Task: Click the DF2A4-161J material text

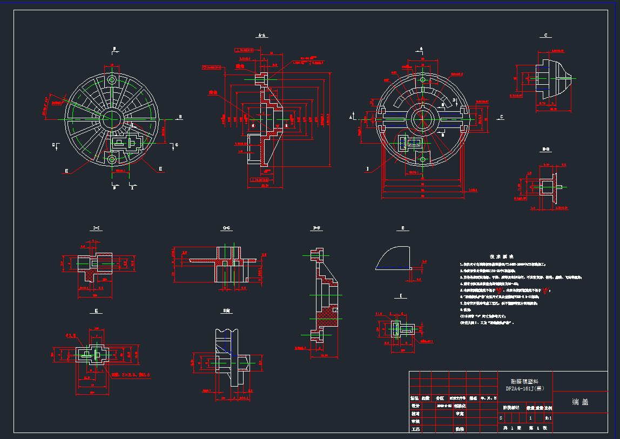Action: tap(524, 388)
